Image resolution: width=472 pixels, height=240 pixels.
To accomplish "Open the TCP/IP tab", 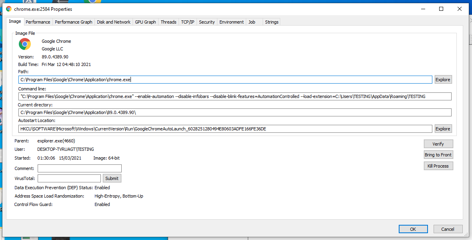I will [x=187, y=22].
